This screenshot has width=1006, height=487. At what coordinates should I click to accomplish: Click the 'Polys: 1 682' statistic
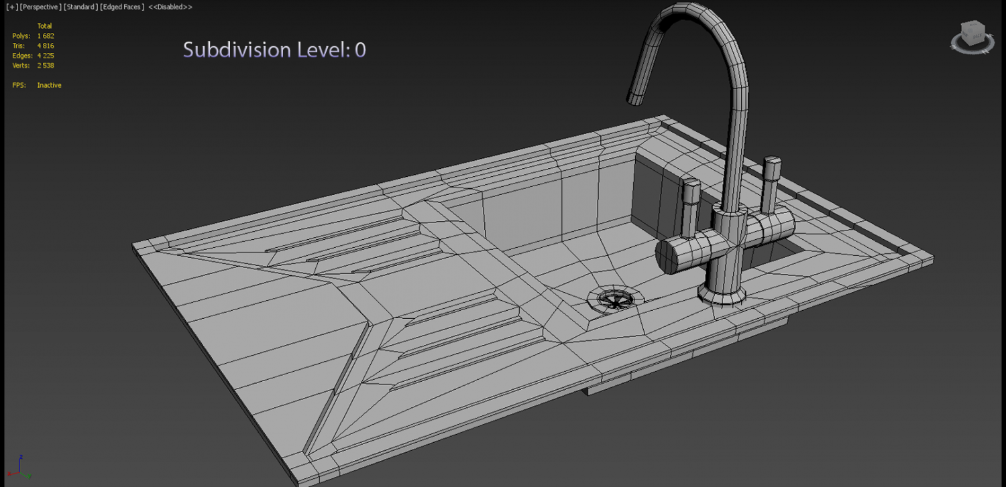[33, 36]
